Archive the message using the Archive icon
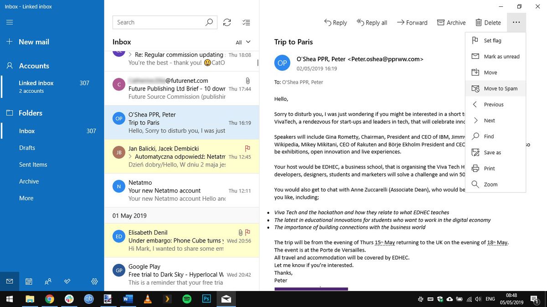The image size is (547, 307). click(451, 22)
